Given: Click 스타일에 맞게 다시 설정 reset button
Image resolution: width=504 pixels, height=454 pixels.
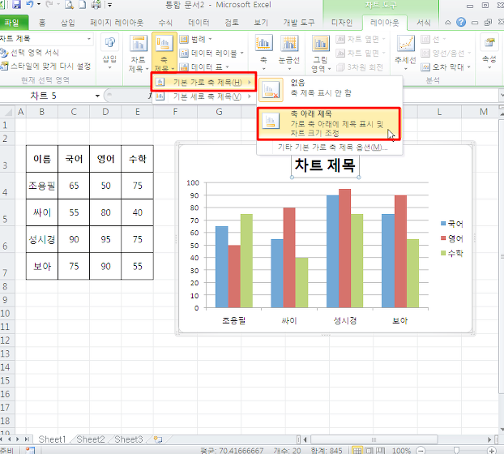Looking at the screenshot, I should pyautogui.click(x=45, y=66).
